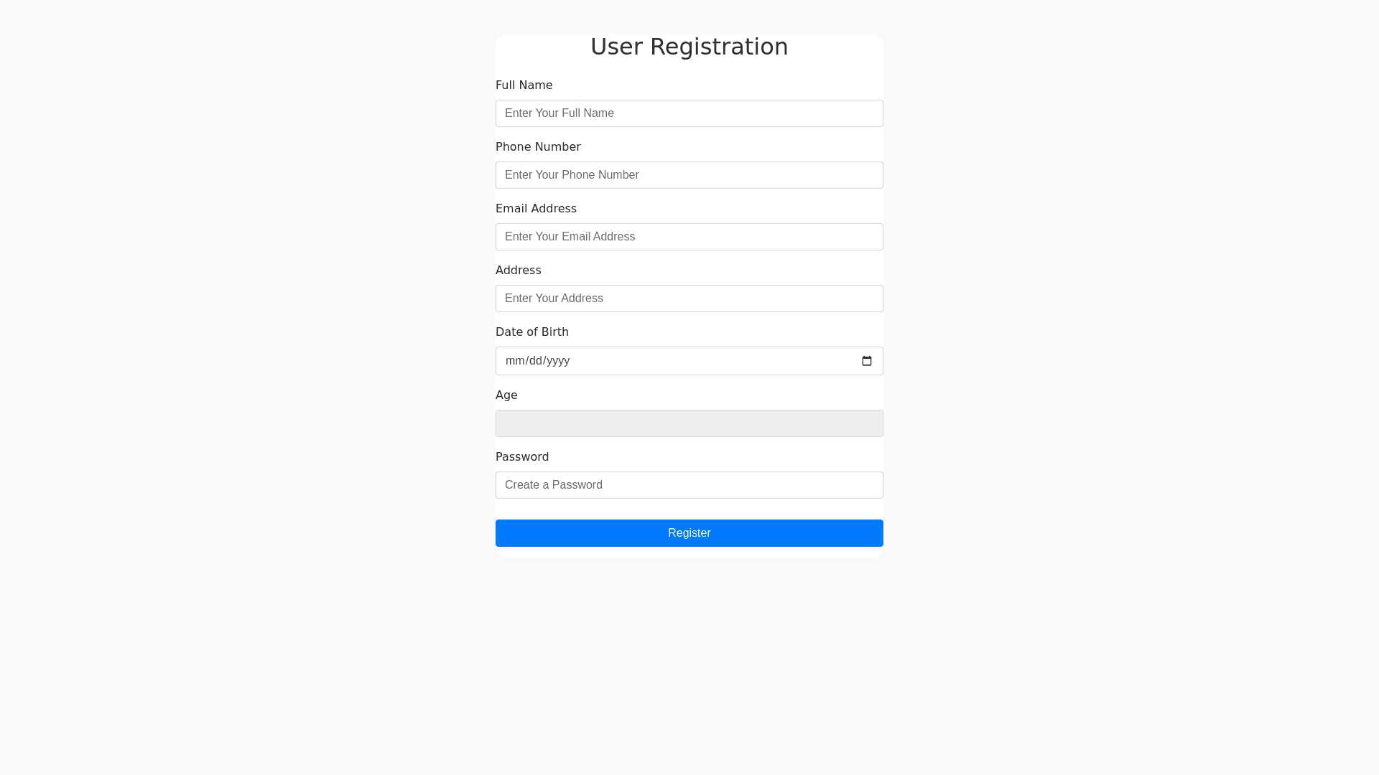Click the "Address" label above the field
The image size is (1379, 775).
(518, 271)
